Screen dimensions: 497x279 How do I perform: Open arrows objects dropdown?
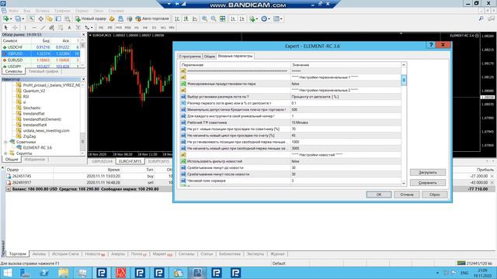91,28
